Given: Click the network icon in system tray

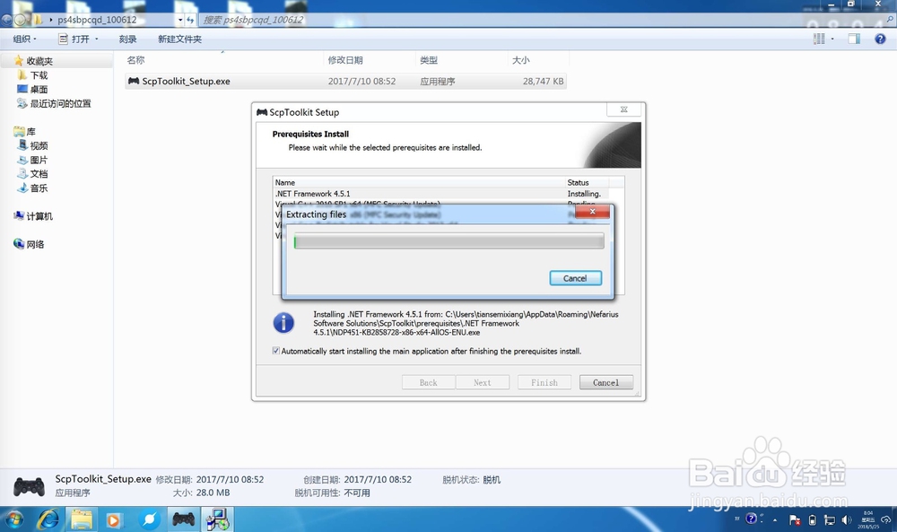Looking at the screenshot, I should 830,520.
